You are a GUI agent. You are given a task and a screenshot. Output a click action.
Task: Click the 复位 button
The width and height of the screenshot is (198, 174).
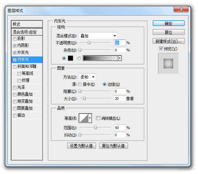point(169,32)
